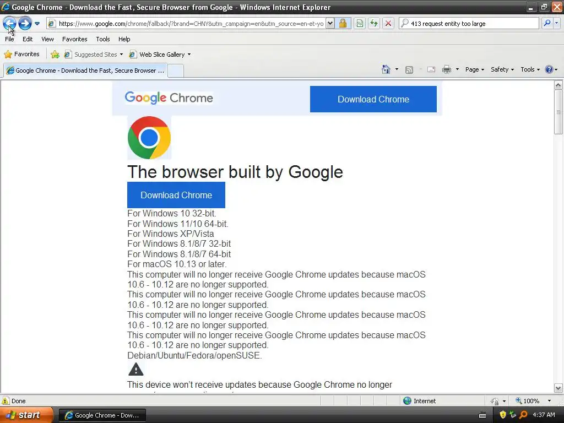Print the page with the printer icon

(447, 69)
